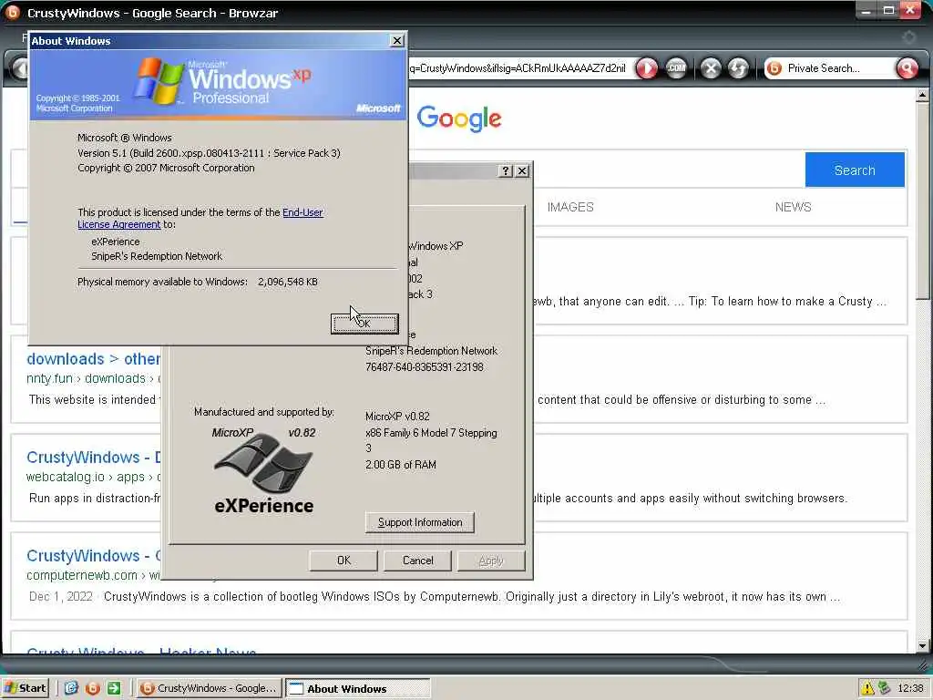Click the taskbar clock showing 12:38

[910, 688]
